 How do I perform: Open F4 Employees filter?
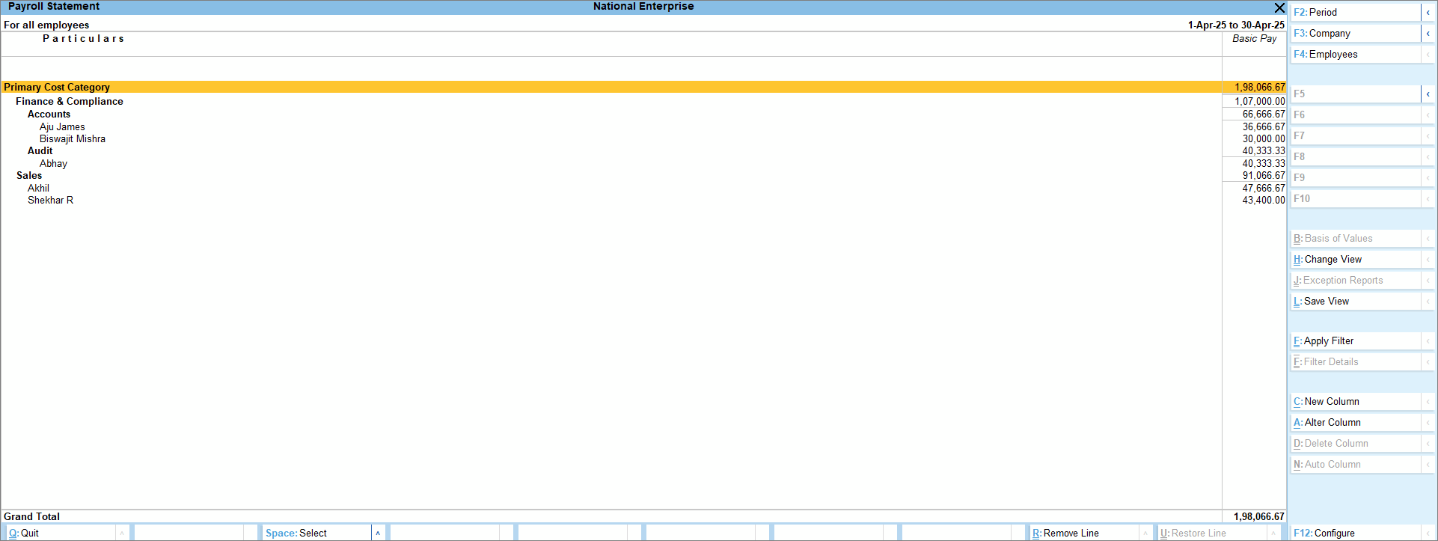pyautogui.click(x=1354, y=55)
